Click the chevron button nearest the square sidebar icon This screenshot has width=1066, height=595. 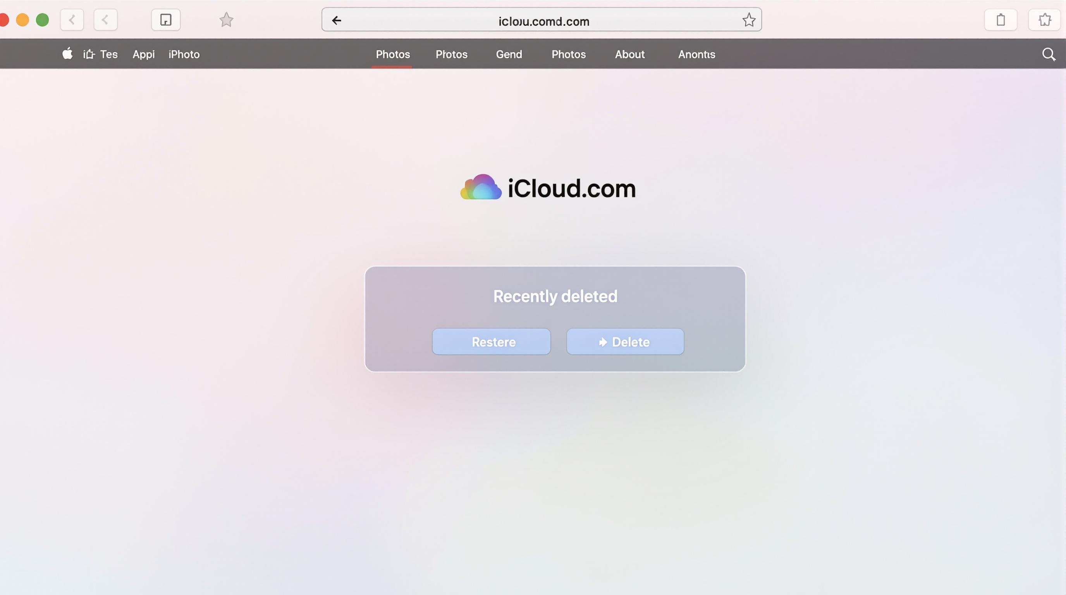(105, 20)
